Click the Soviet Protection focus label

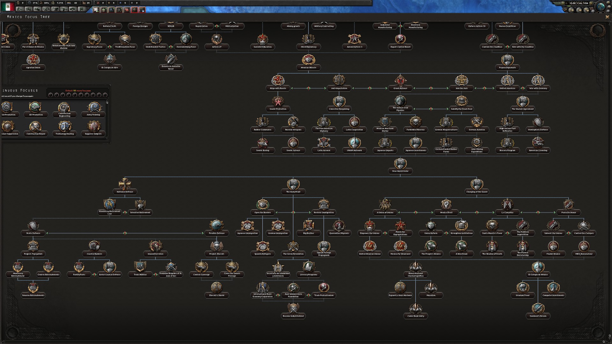pyautogui.click(x=278, y=109)
